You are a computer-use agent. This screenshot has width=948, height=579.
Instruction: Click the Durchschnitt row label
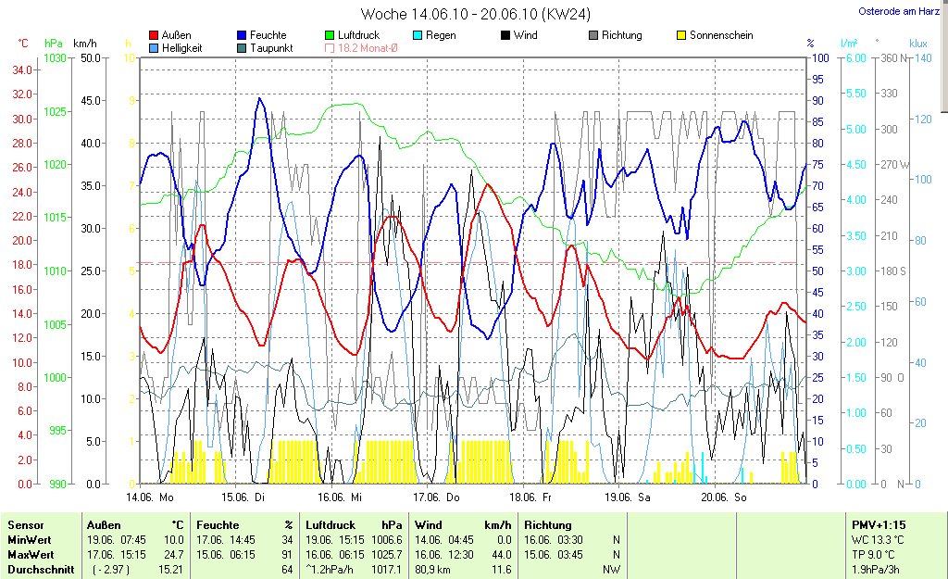click(40, 570)
